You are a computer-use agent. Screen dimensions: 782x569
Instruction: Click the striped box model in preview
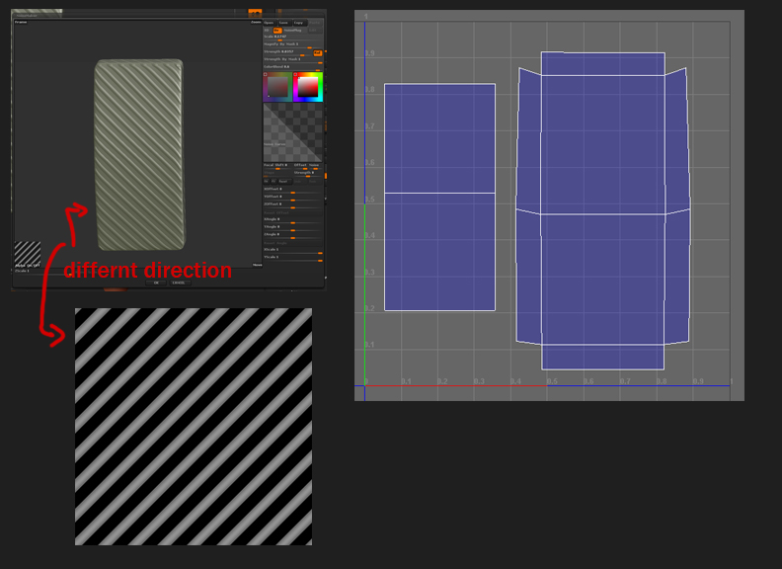click(x=139, y=155)
